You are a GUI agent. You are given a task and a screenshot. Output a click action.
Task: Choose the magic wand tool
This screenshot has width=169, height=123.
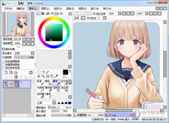[48, 72]
